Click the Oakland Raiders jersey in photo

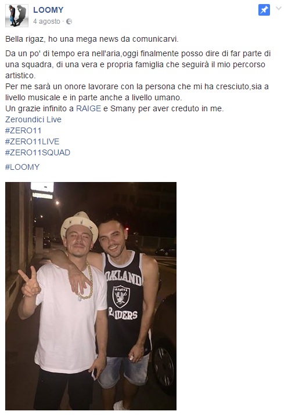(124, 302)
